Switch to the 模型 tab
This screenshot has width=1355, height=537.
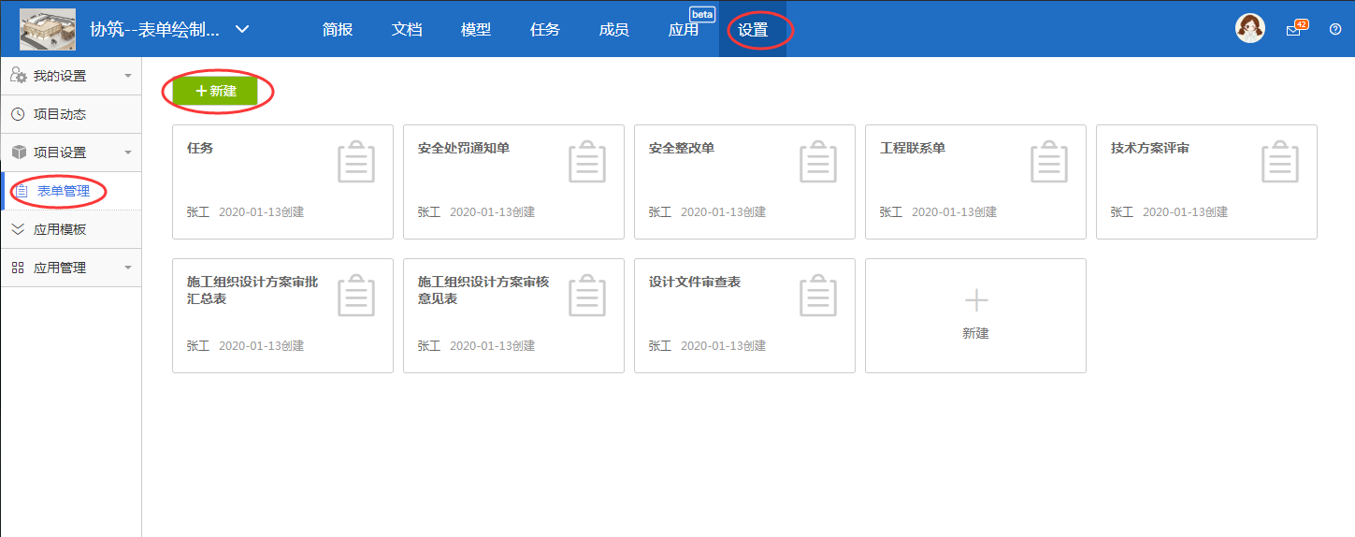click(x=476, y=29)
